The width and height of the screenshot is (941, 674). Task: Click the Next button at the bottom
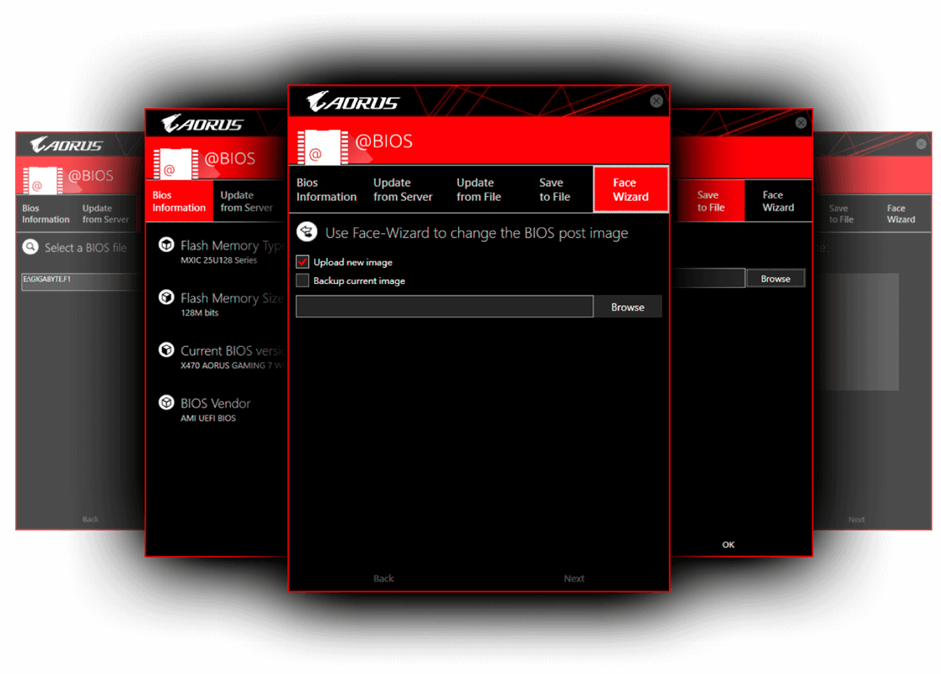coord(574,578)
